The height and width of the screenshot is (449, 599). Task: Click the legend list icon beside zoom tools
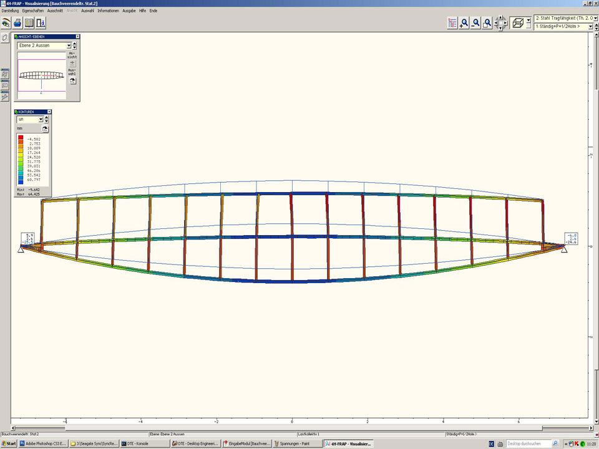click(452, 23)
